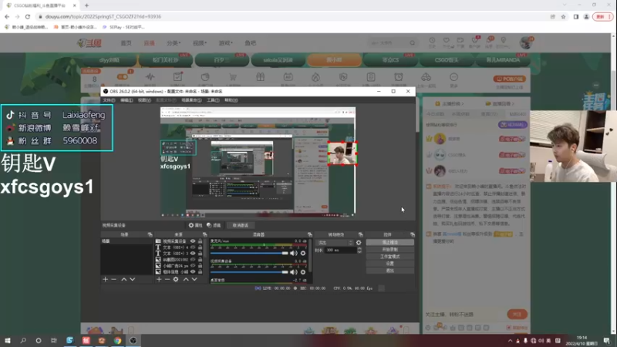The image size is (617, 347).
Task: Click the gift box icon in Douyu toolbar
Action: point(261,77)
